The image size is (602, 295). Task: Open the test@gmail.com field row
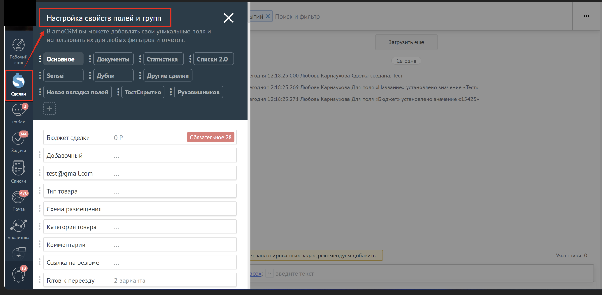coord(140,173)
